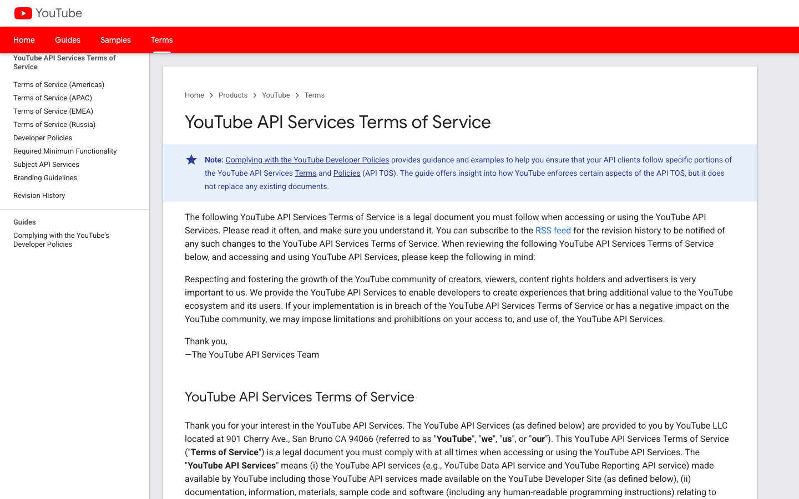Click the Products breadcrumb link
The image size is (799, 499).
pyautogui.click(x=233, y=95)
